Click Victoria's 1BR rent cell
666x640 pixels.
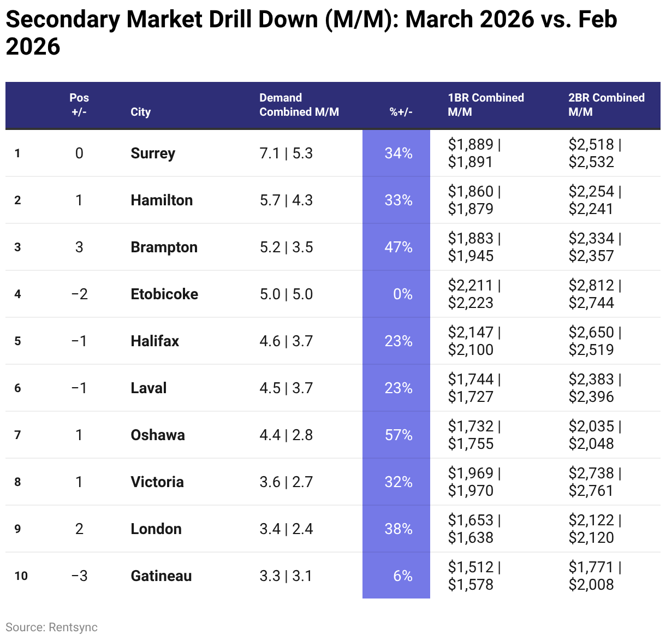tap(474, 482)
